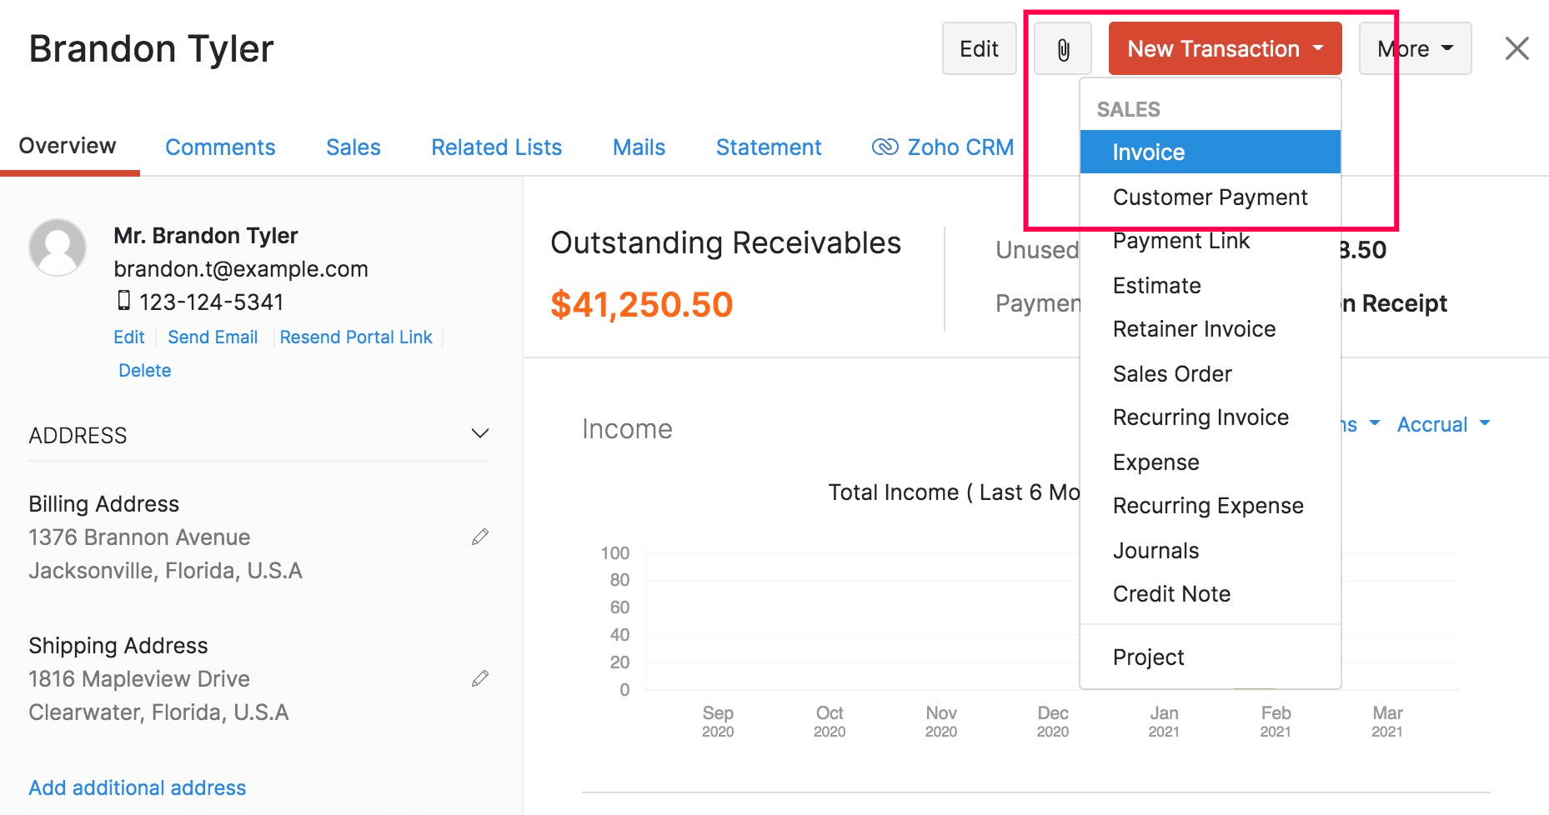Click the close X icon at top right
The image size is (1549, 815).
tap(1516, 48)
